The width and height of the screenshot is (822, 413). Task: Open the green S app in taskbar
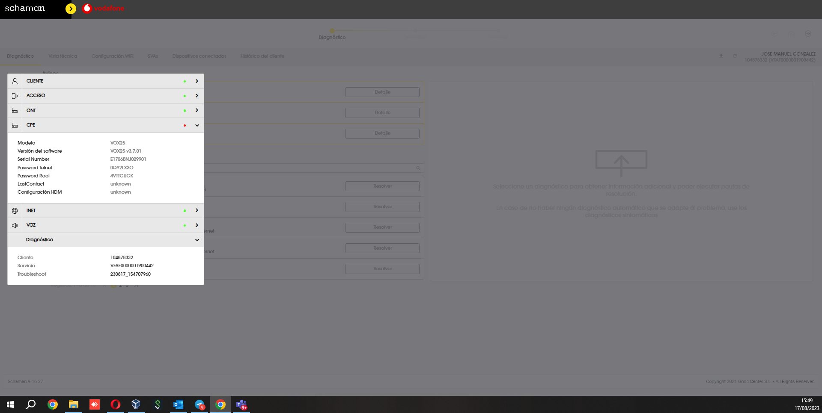[158, 404]
